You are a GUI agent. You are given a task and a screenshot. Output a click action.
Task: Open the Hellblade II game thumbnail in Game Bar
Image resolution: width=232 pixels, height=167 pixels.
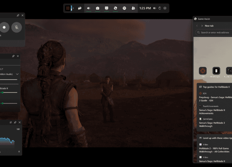[68, 8]
